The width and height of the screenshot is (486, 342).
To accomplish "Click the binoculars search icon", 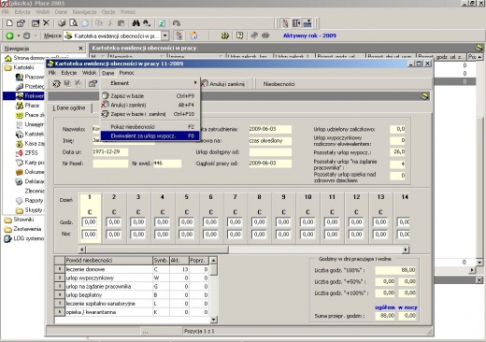I will (x=136, y=23).
